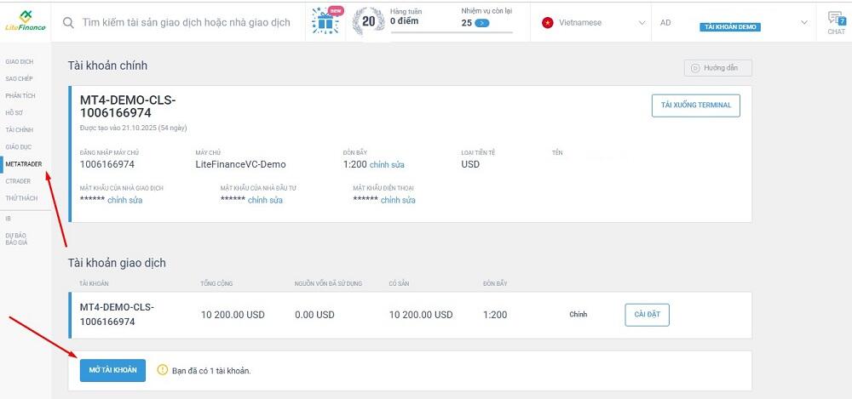The height and width of the screenshot is (399, 852).
Task: Focus the asset search field
Action: coord(186,23)
